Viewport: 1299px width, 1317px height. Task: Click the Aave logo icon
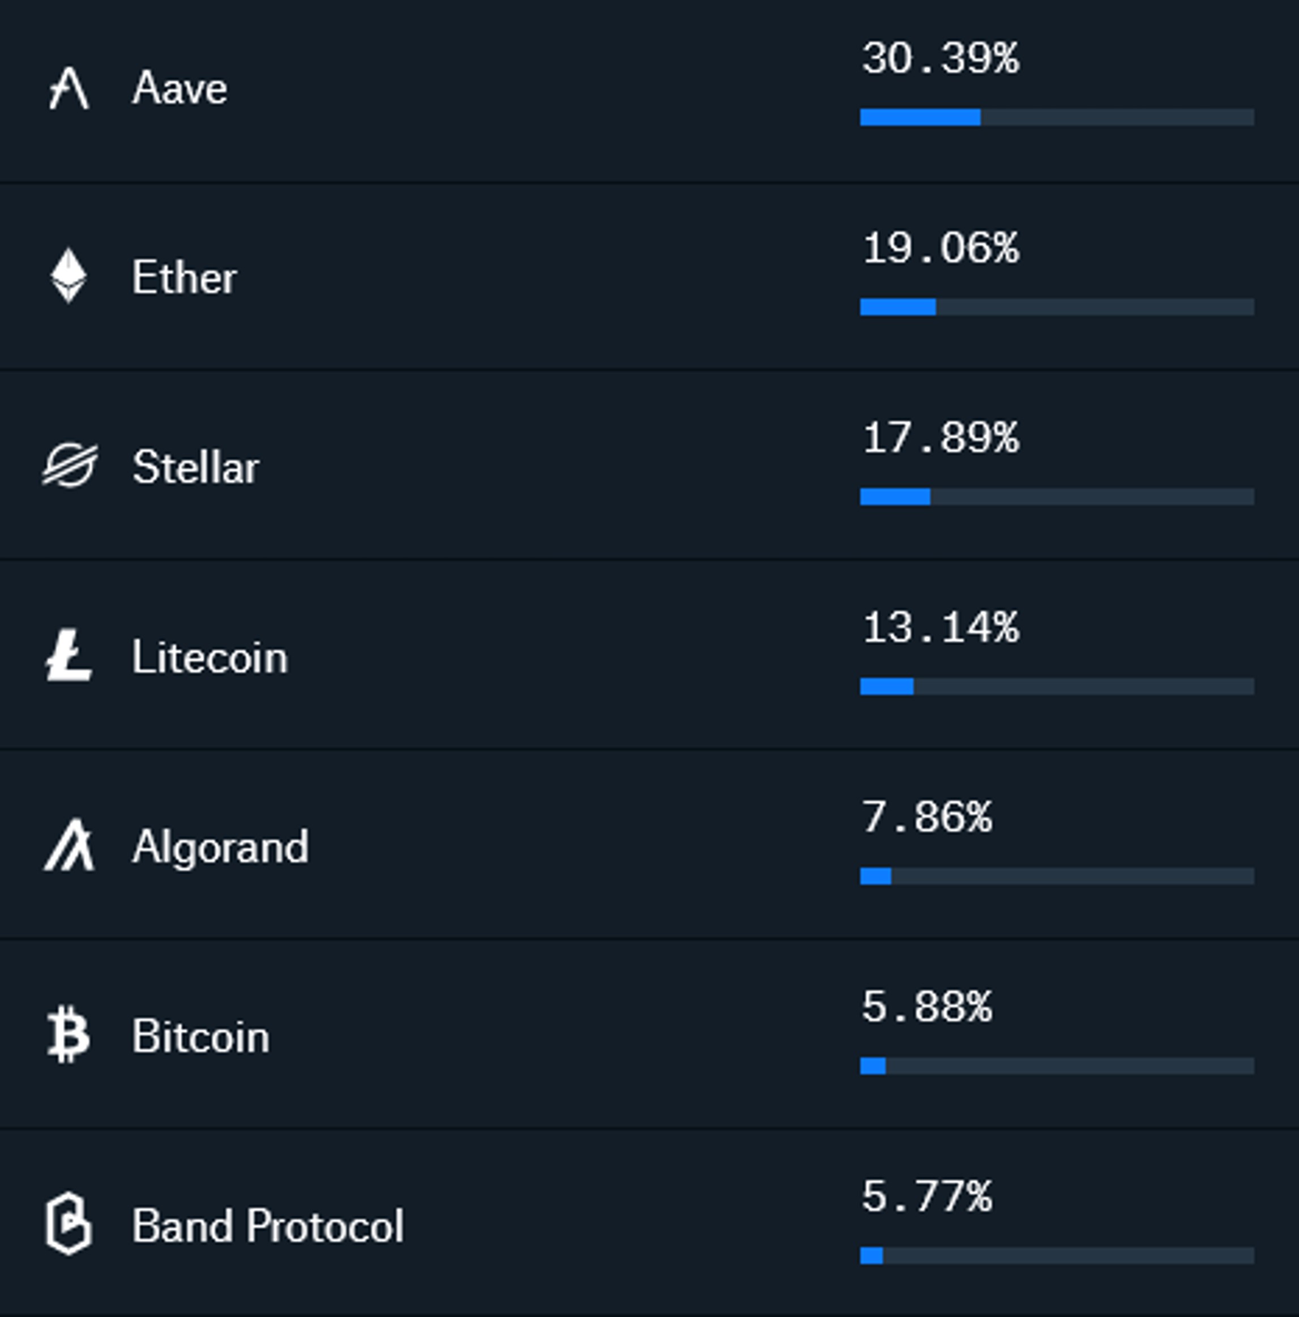[69, 89]
